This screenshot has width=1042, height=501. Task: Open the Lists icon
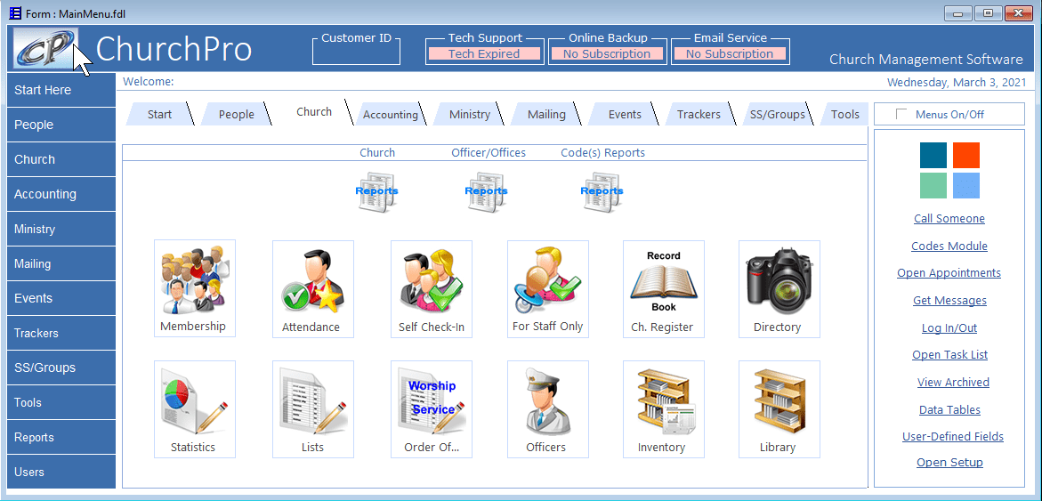click(313, 409)
